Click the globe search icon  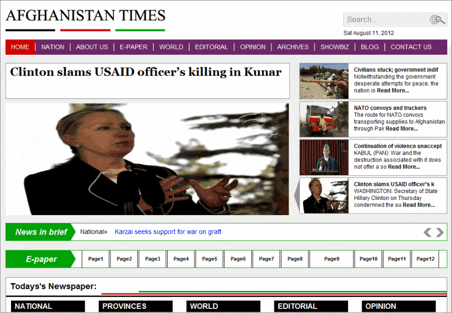(x=437, y=19)
